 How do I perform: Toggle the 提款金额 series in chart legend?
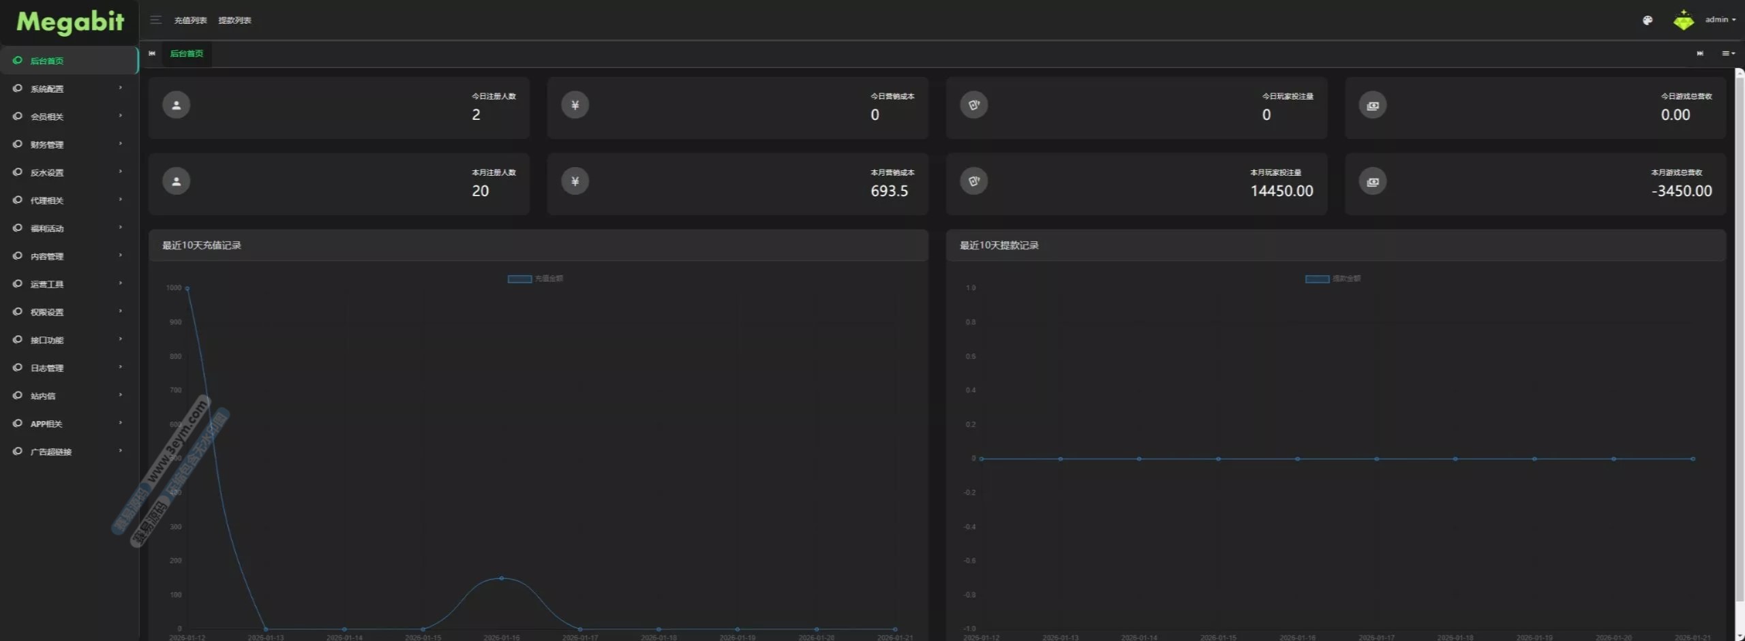[x=1333, y=279]
